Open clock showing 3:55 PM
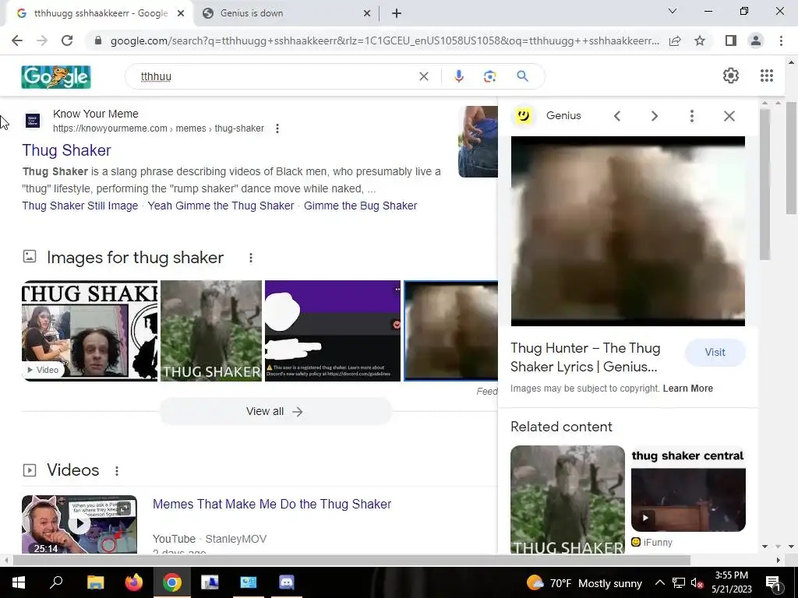Screen dimensions: 798x598 point(731,582)
